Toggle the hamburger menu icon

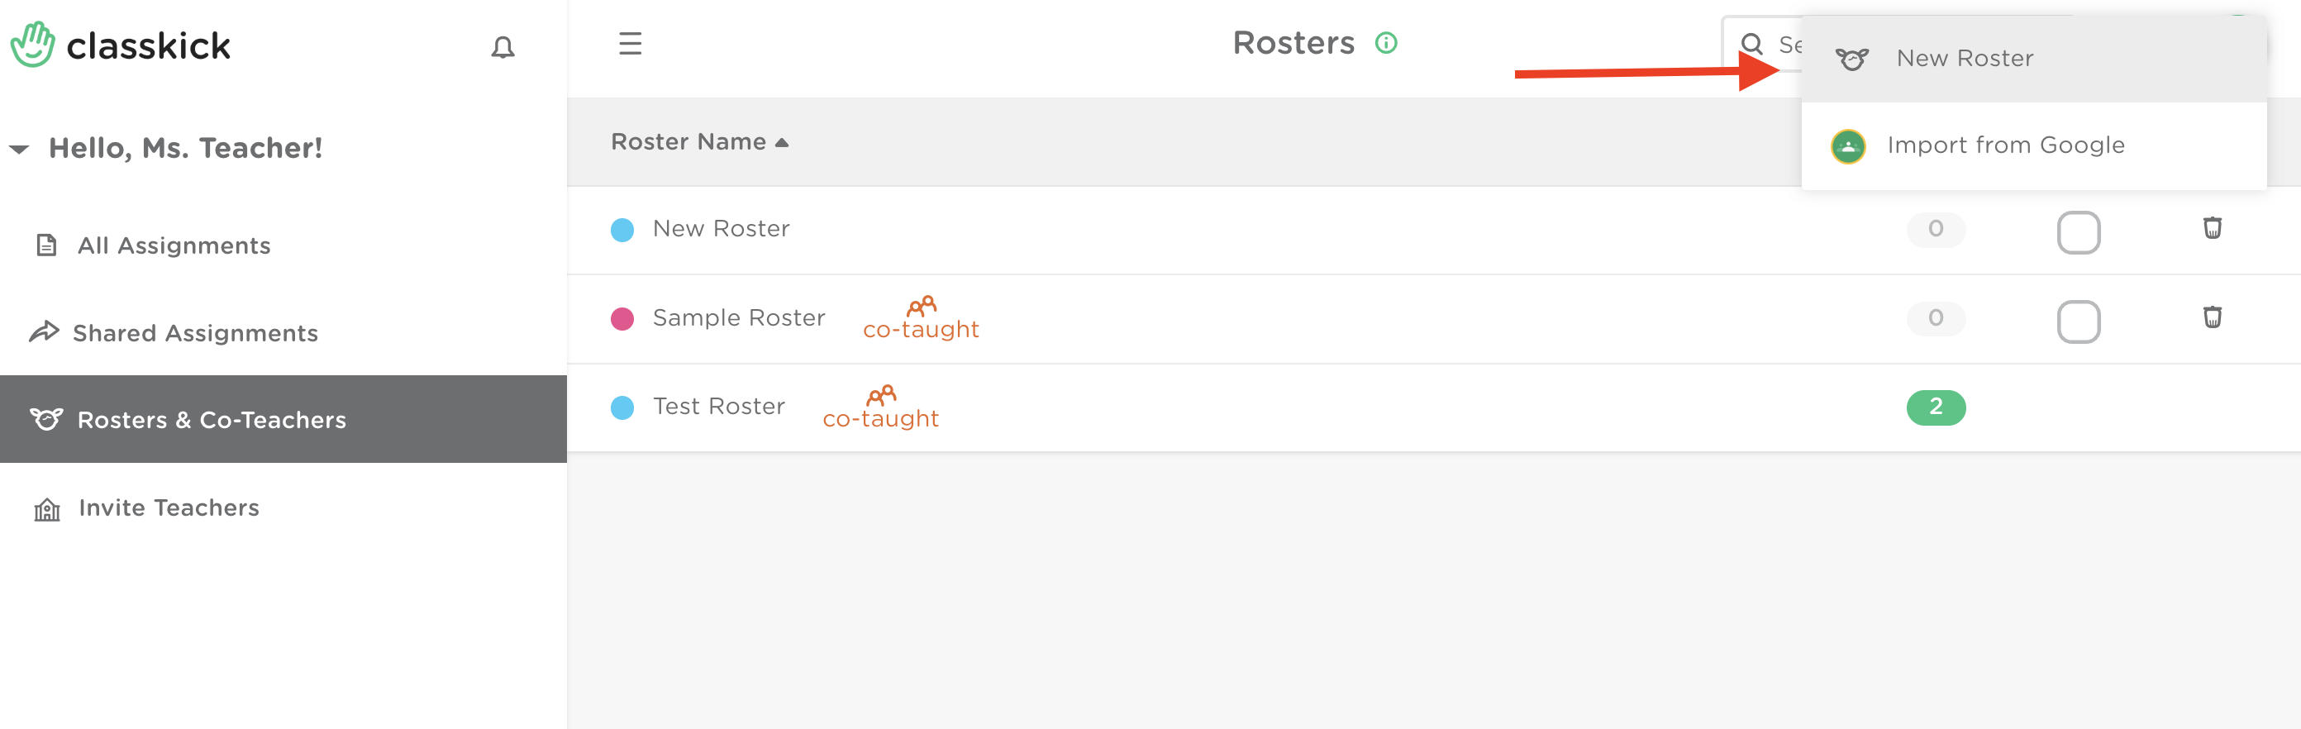(631, 44)
